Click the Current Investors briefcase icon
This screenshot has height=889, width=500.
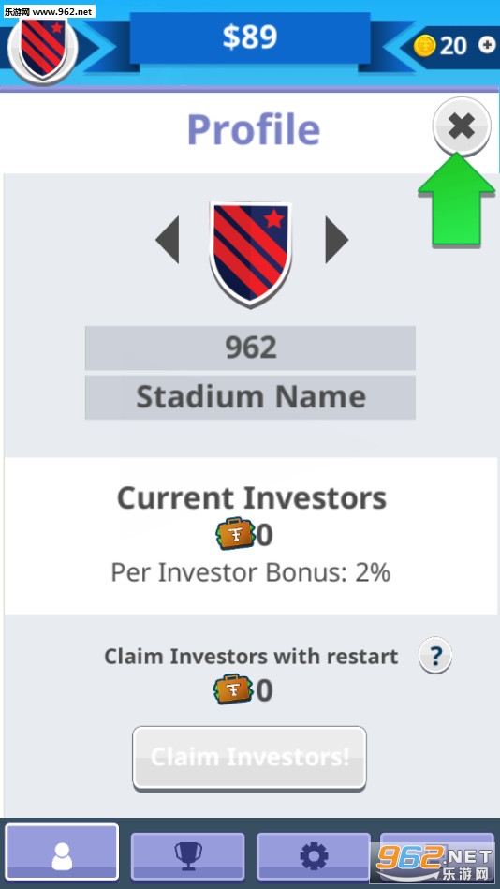pos(233,534)
